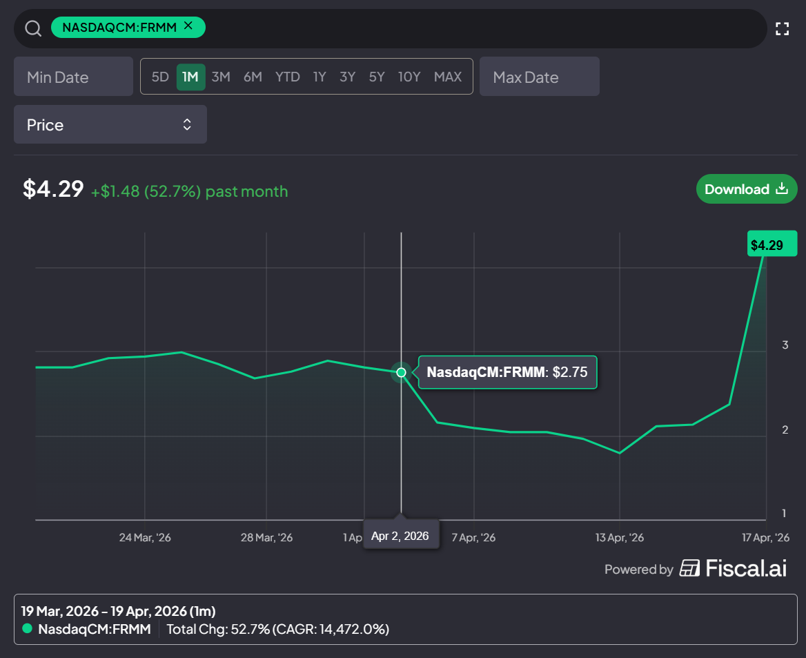The image size is (806, 658).
Task: Open fullscreen chart view icon
Action: 782,29
